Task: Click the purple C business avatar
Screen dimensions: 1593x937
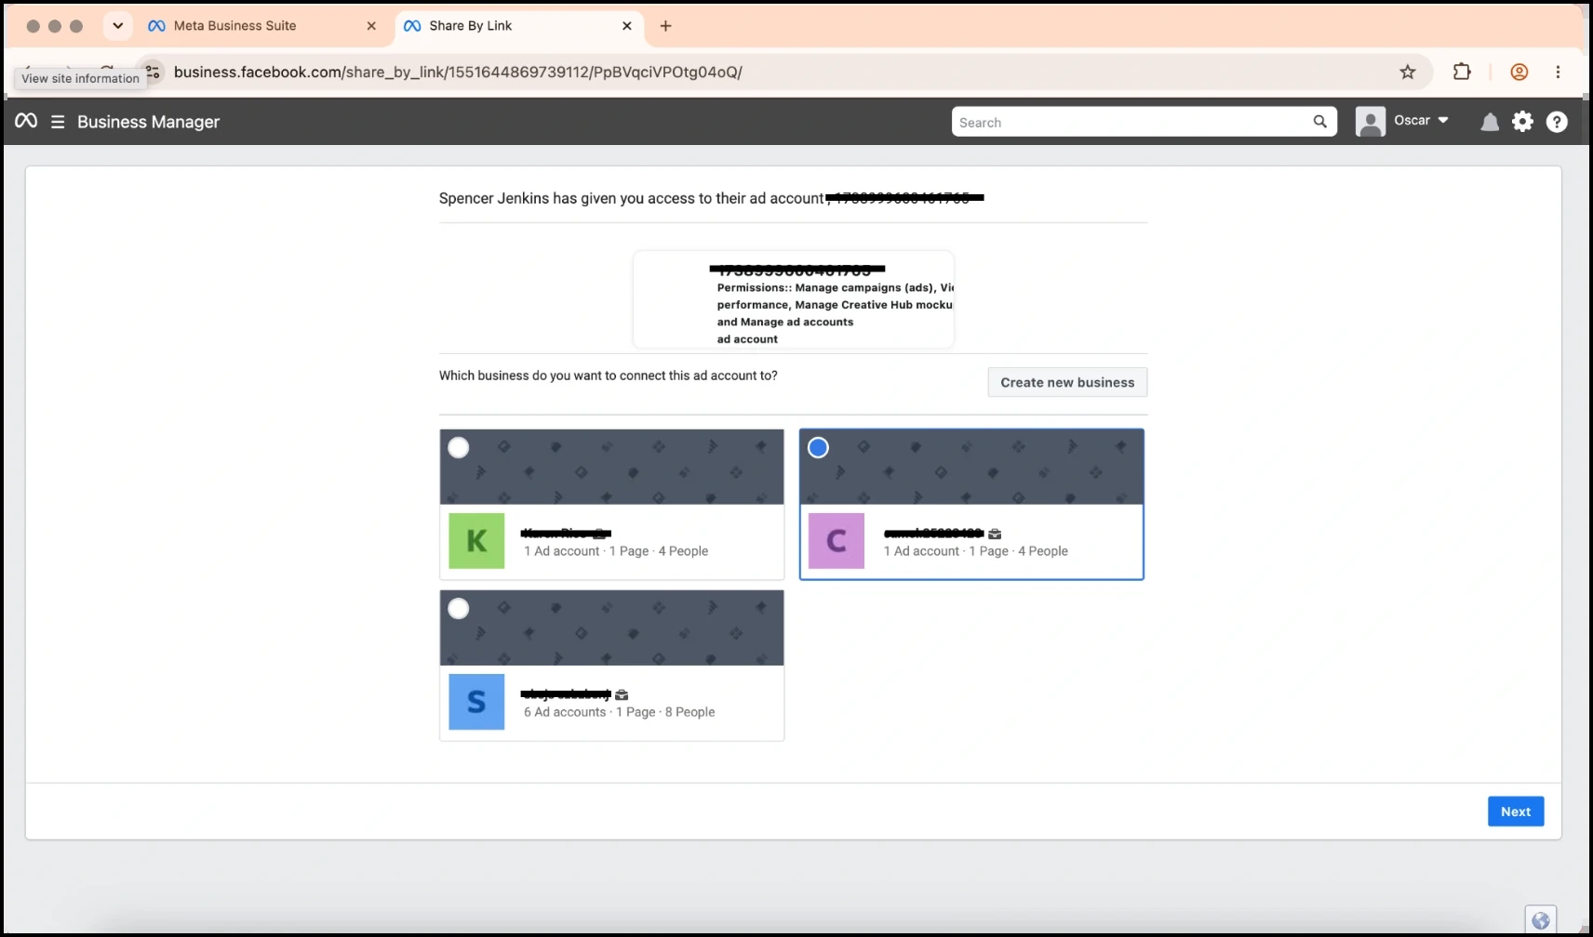Action: click(x=837, y=541)
